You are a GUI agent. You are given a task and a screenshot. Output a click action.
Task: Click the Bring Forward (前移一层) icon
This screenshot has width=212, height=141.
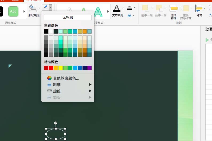(146, 8)
